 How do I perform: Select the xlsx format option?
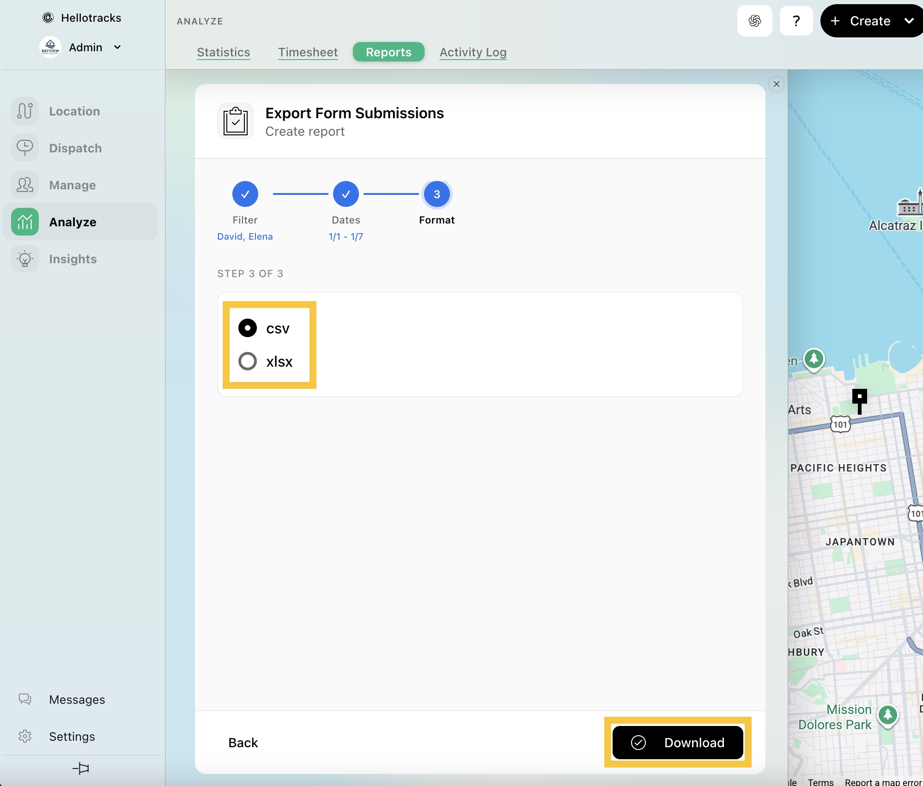(x=248, y=361)
